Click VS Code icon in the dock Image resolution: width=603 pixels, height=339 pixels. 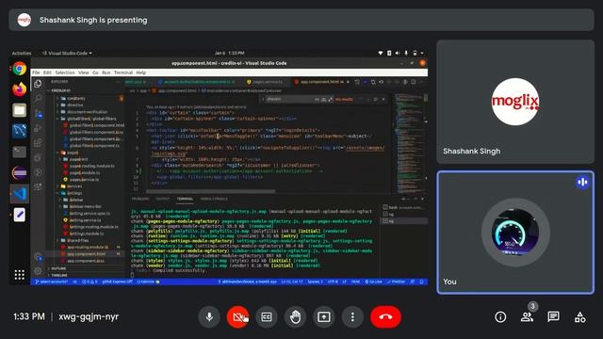19,194
